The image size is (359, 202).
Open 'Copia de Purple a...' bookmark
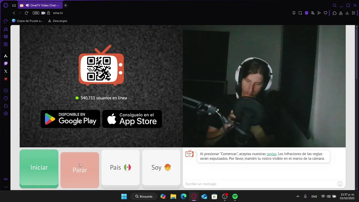click(x=27, y=21)
